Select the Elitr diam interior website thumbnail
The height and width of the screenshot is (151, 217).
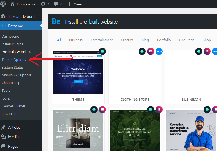coord(78,130)
